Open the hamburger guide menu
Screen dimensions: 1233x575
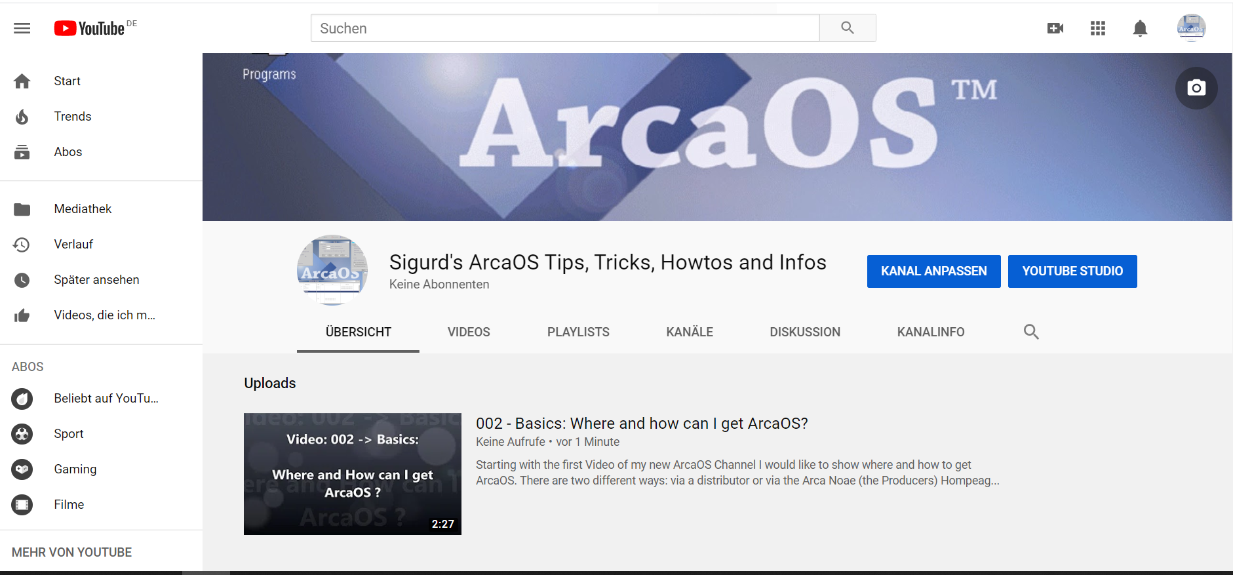22,28
